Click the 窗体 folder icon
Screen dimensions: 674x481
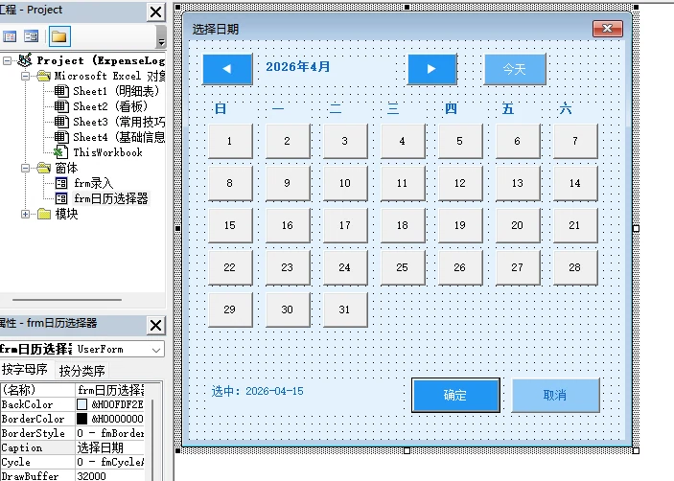tap(44, 168)
